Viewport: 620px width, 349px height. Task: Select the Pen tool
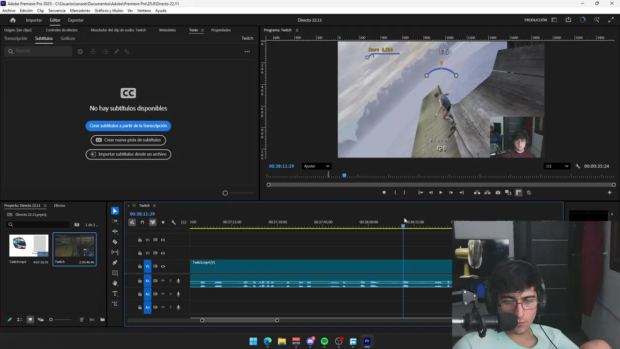[115, 263]
